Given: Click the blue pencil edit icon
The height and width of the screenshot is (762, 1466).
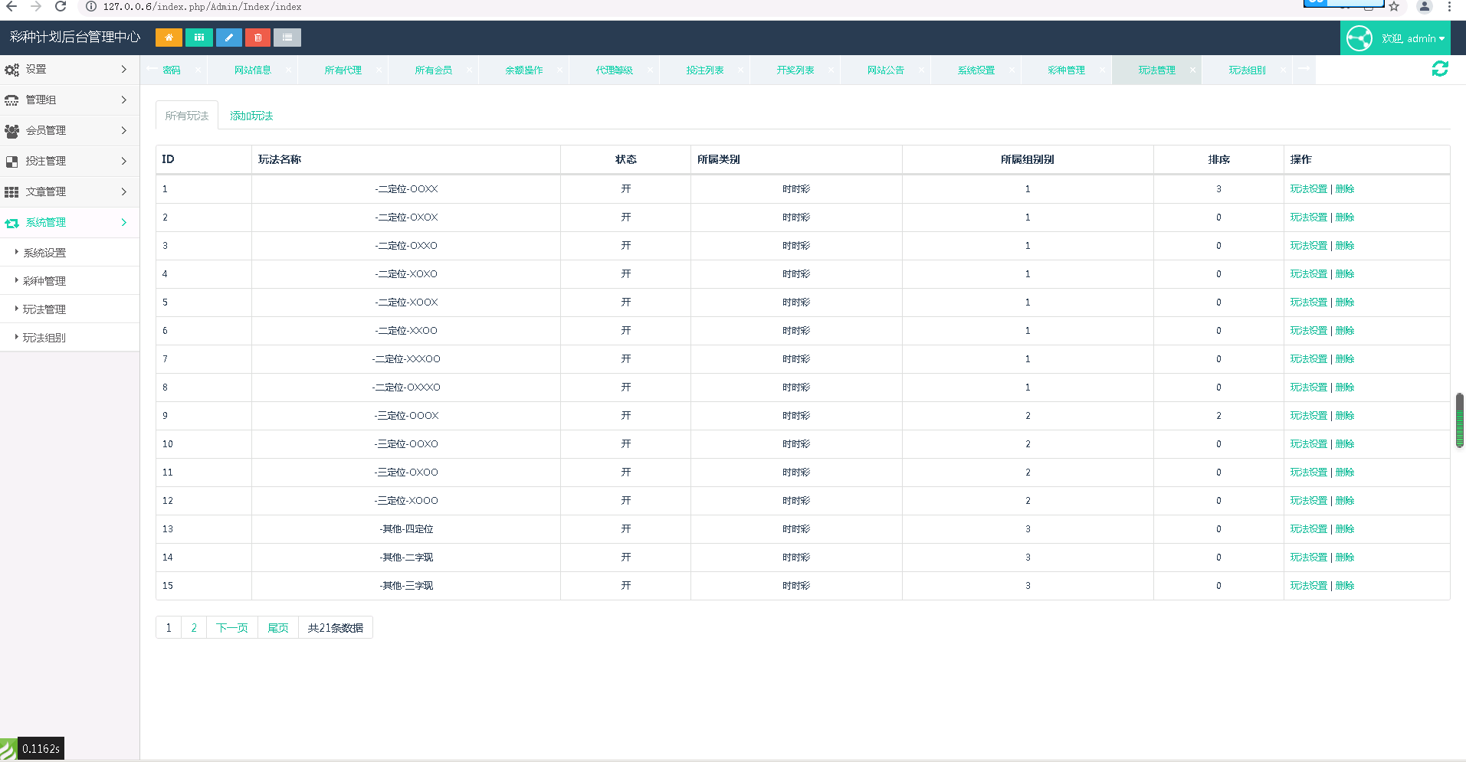Looking at the screenshot, I should [228, 38].
